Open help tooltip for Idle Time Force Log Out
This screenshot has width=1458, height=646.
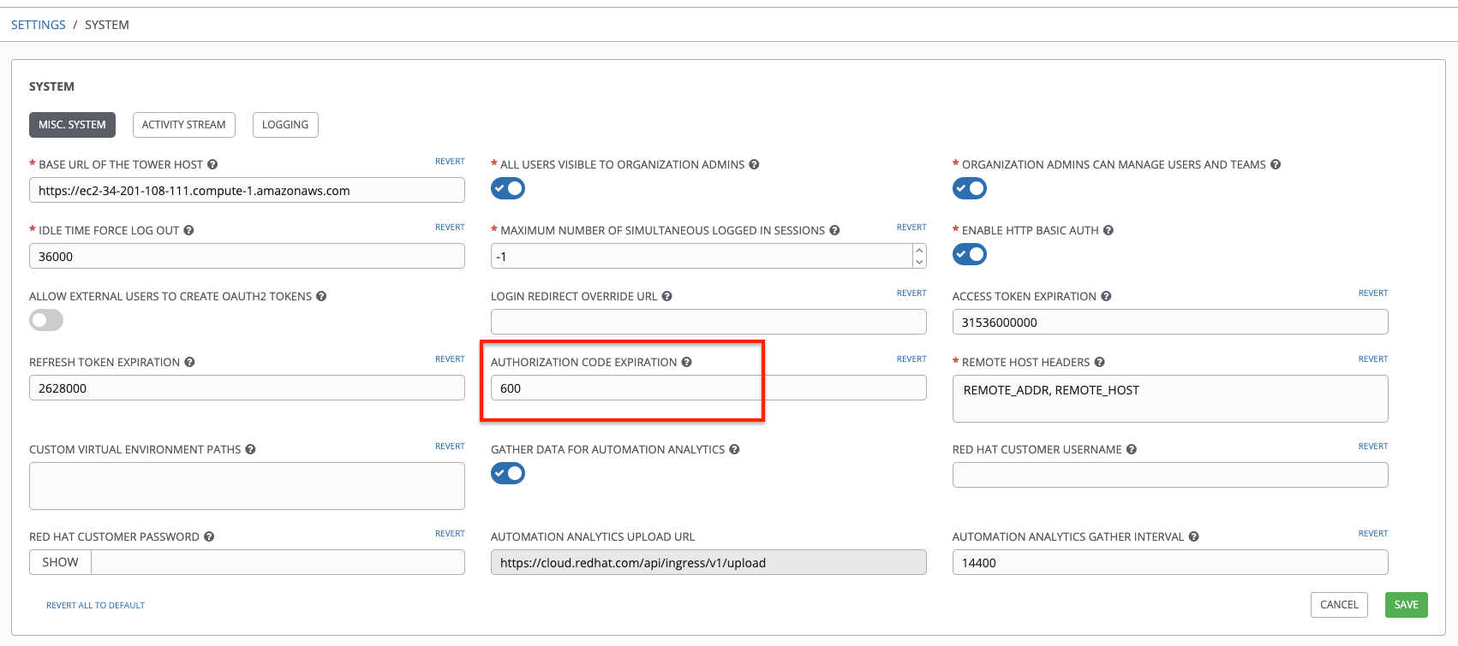188,230
